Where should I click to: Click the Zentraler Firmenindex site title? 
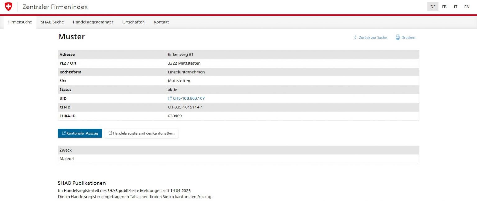point(55,7)
